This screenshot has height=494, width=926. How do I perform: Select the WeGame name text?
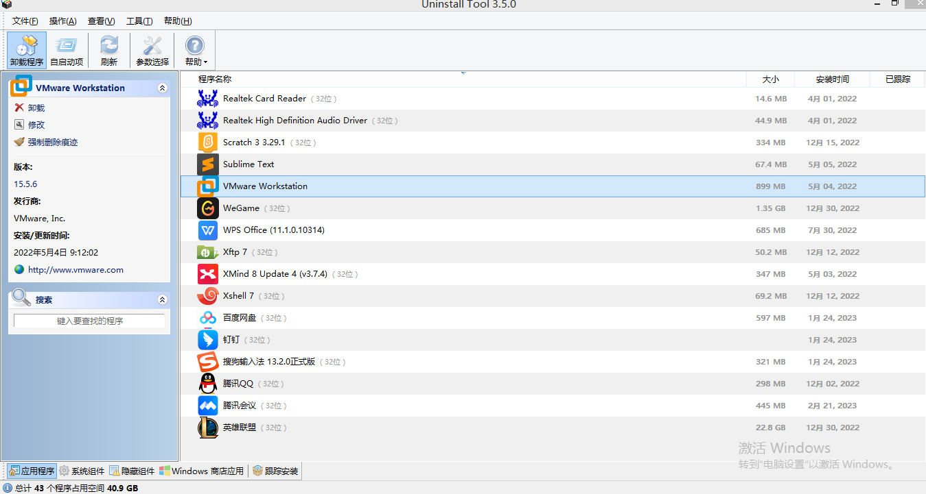(x=241, y=208)
